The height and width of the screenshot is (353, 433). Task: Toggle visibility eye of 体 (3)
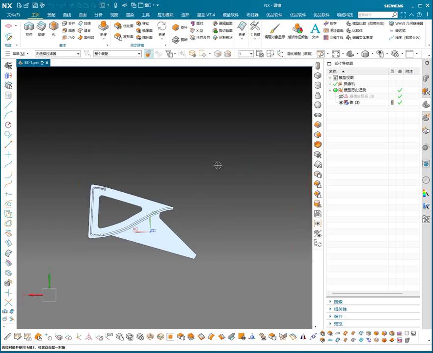pyautogui.click(x=341, y=102)
